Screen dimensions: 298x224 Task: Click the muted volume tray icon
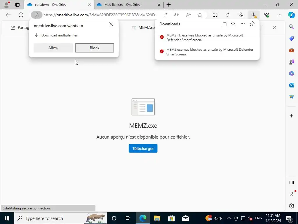250,218
